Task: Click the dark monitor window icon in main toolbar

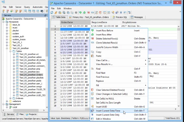Action: (x=42, y=11)
